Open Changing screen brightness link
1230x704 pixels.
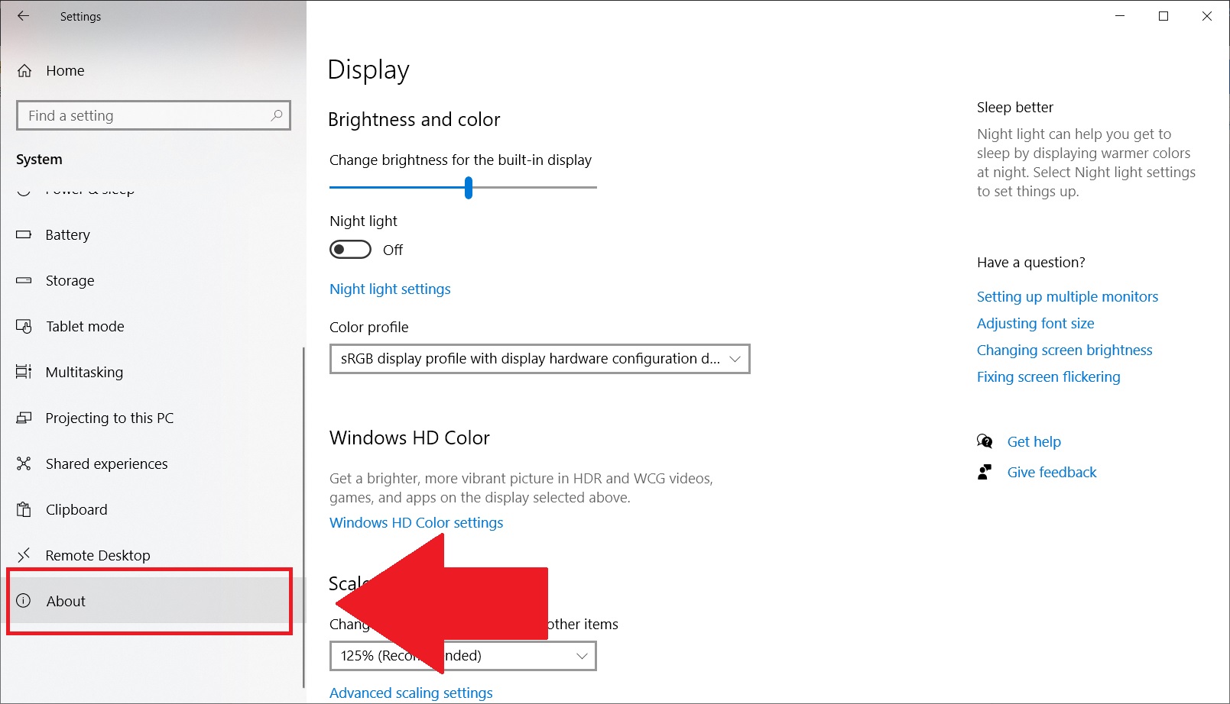(1065, 350)
